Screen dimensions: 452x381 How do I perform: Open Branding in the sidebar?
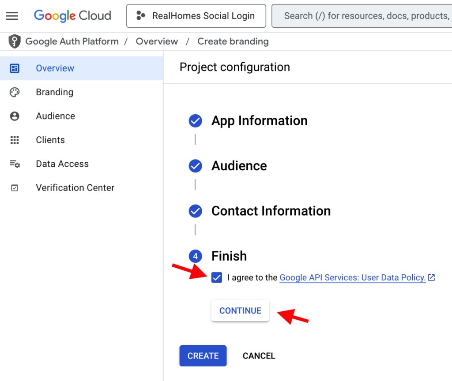81,92
